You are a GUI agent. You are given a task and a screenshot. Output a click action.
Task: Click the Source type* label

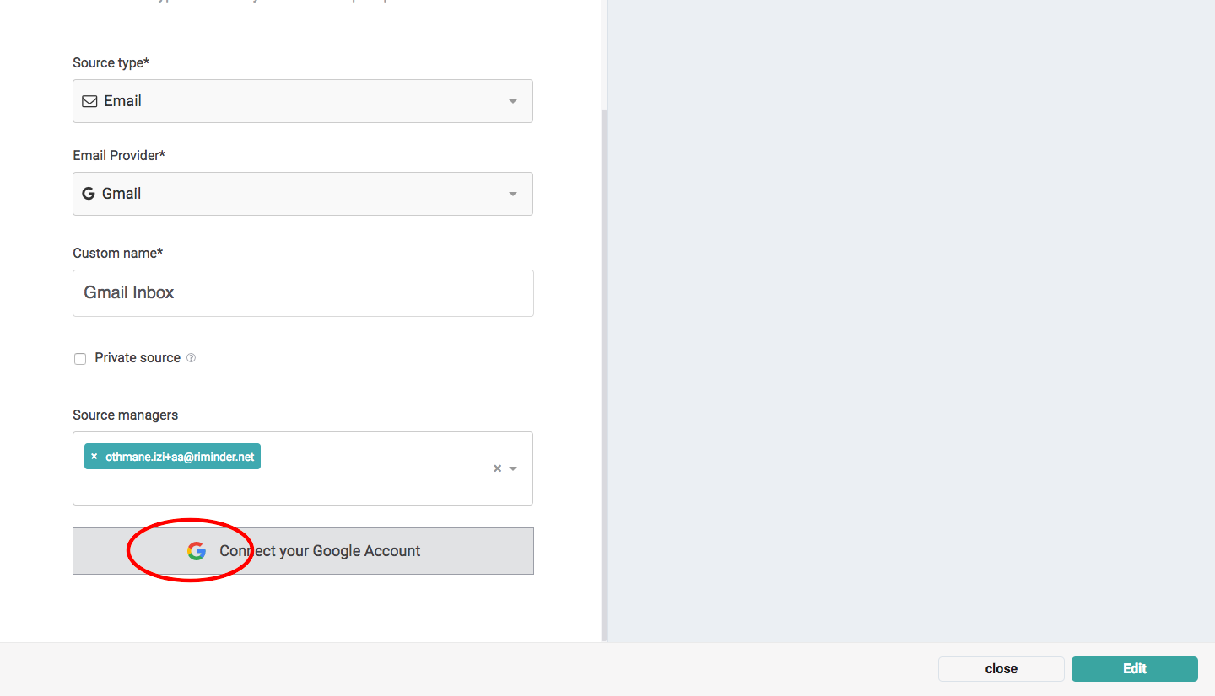[111, 63]
